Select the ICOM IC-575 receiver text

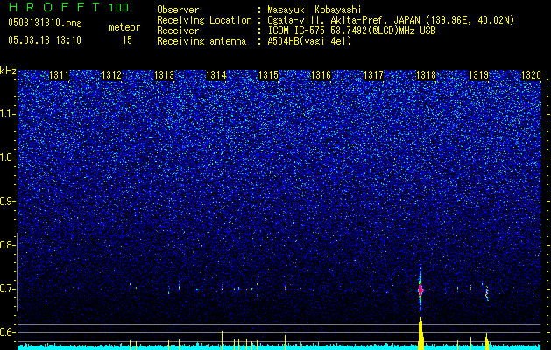tap(351, 31)
